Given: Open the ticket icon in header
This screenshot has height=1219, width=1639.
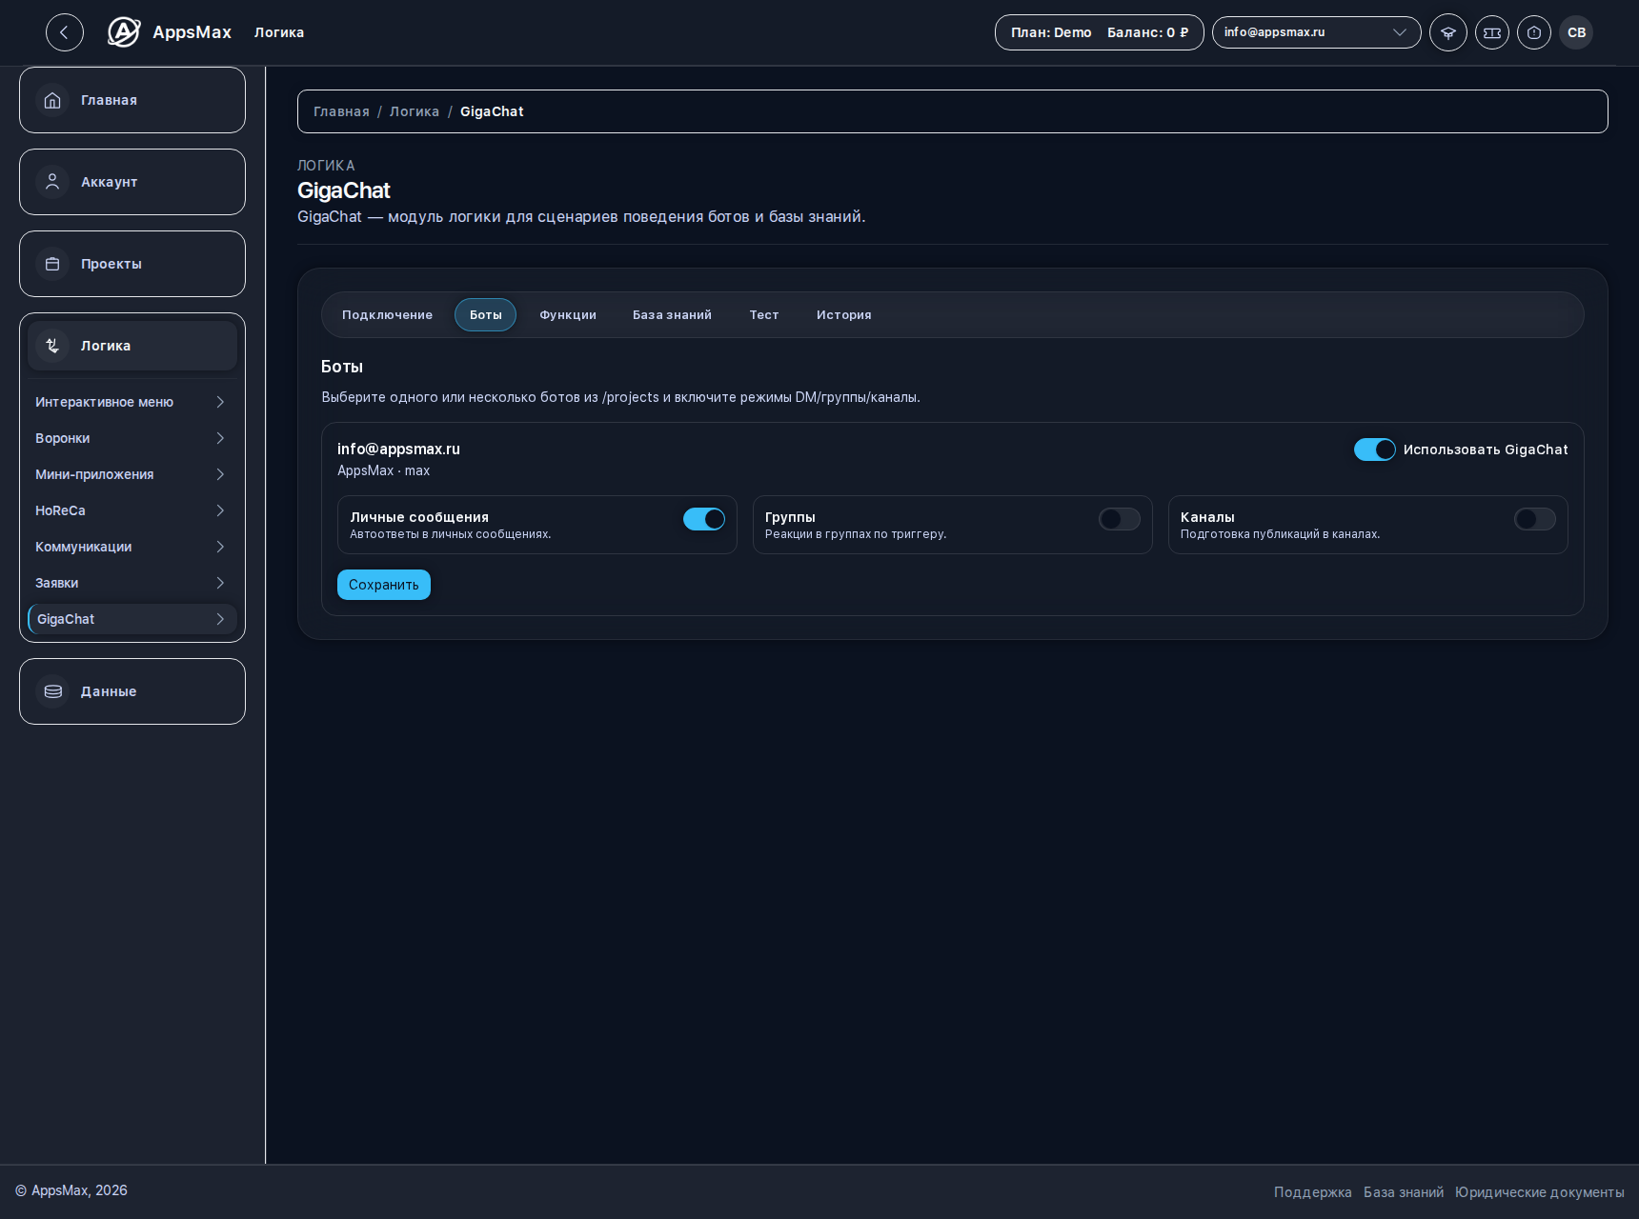Looking at the screenshot, I should pos(1492,32).
